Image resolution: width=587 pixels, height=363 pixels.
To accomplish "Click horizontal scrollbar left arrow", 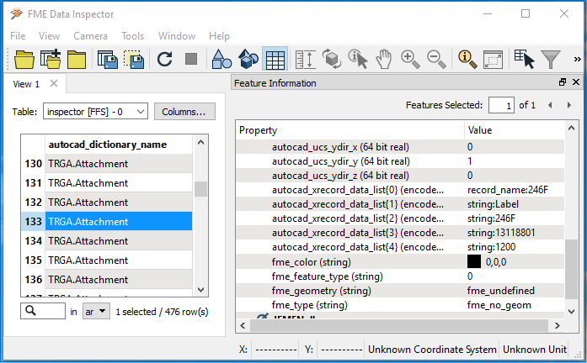I will (243, 326).
